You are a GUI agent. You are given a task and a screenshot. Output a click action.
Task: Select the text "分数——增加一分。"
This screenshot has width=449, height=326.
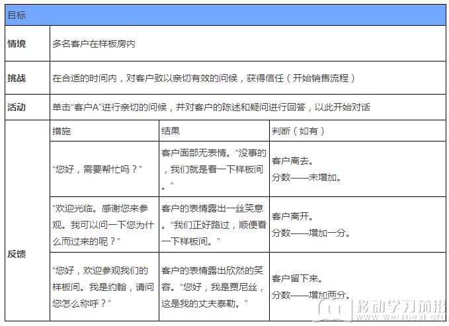pyautogui.click(x=311, y=233)
